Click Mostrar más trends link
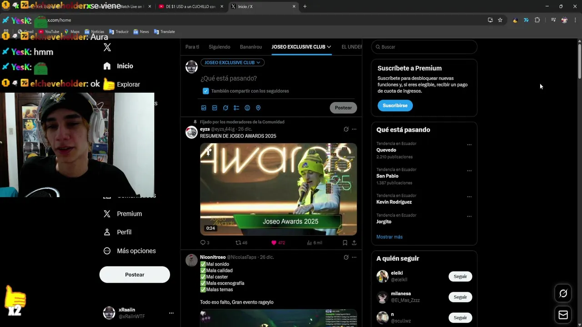Image resolution: width=582 pixels, height=327 pixels. [x=389, y=237]
